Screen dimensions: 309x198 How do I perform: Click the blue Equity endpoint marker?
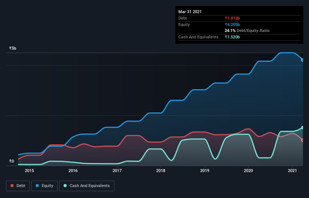pos(303,60)
